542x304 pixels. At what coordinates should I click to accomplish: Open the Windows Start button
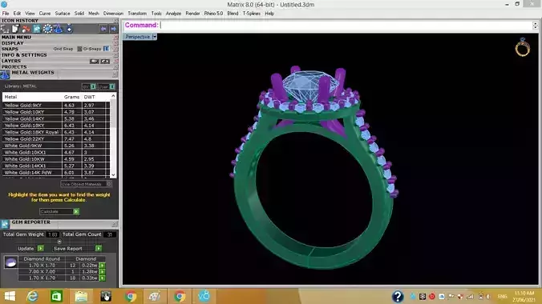[10, 297]
